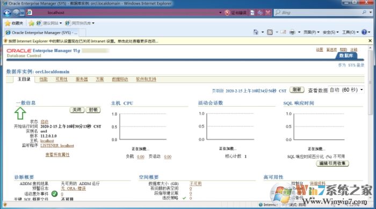Stop loading with the red X icon
Image resolution: width=376 pixels, height=209 pixels.
click(268, 13)
